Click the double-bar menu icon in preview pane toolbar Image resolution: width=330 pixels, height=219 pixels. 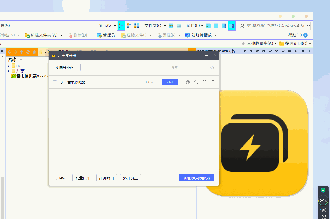303,51
